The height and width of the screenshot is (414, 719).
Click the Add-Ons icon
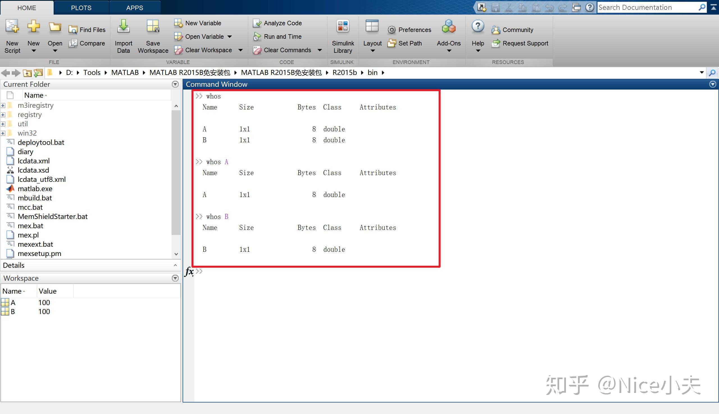449,27
